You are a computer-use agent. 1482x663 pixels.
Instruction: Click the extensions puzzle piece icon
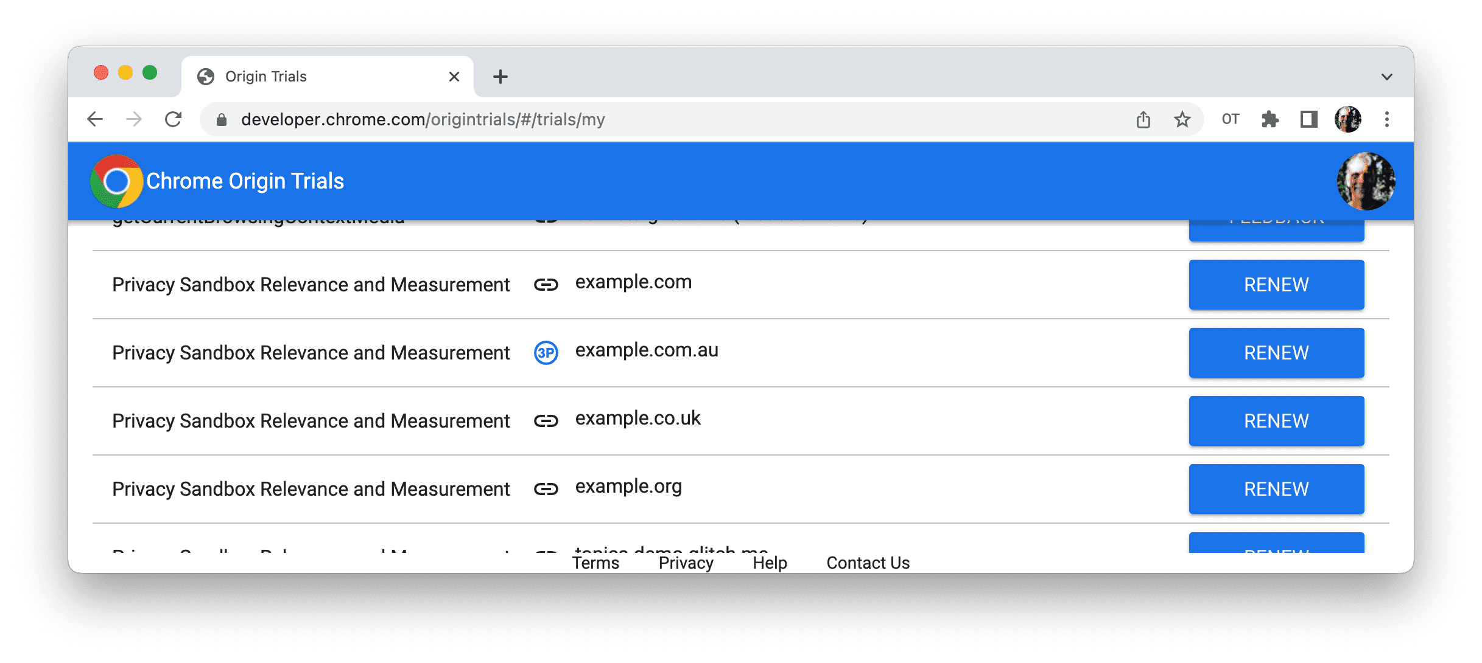coord(1272,119)
